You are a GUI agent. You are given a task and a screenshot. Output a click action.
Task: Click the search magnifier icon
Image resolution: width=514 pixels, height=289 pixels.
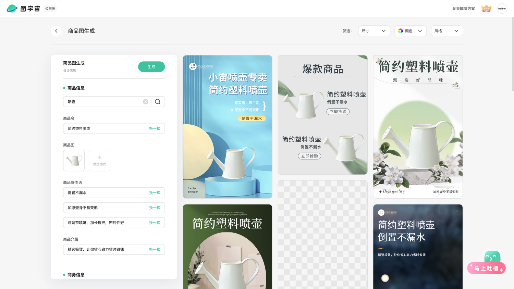pos(158,102)
